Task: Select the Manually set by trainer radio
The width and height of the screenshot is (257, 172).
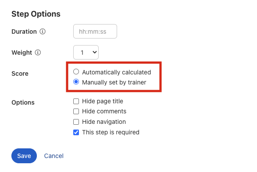Action: 76,82
